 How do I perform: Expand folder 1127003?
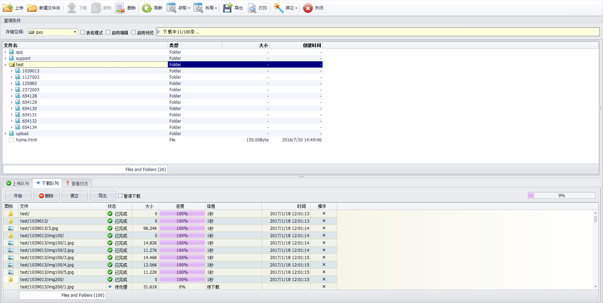[x=12, y=77]
